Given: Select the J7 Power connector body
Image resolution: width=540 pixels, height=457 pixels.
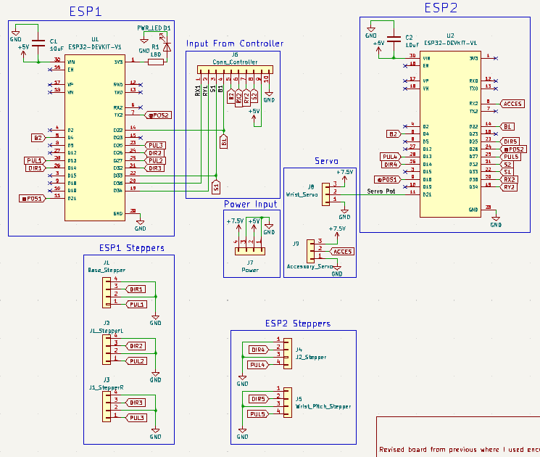Looking at the screenshot, I should tap(250, 252).
